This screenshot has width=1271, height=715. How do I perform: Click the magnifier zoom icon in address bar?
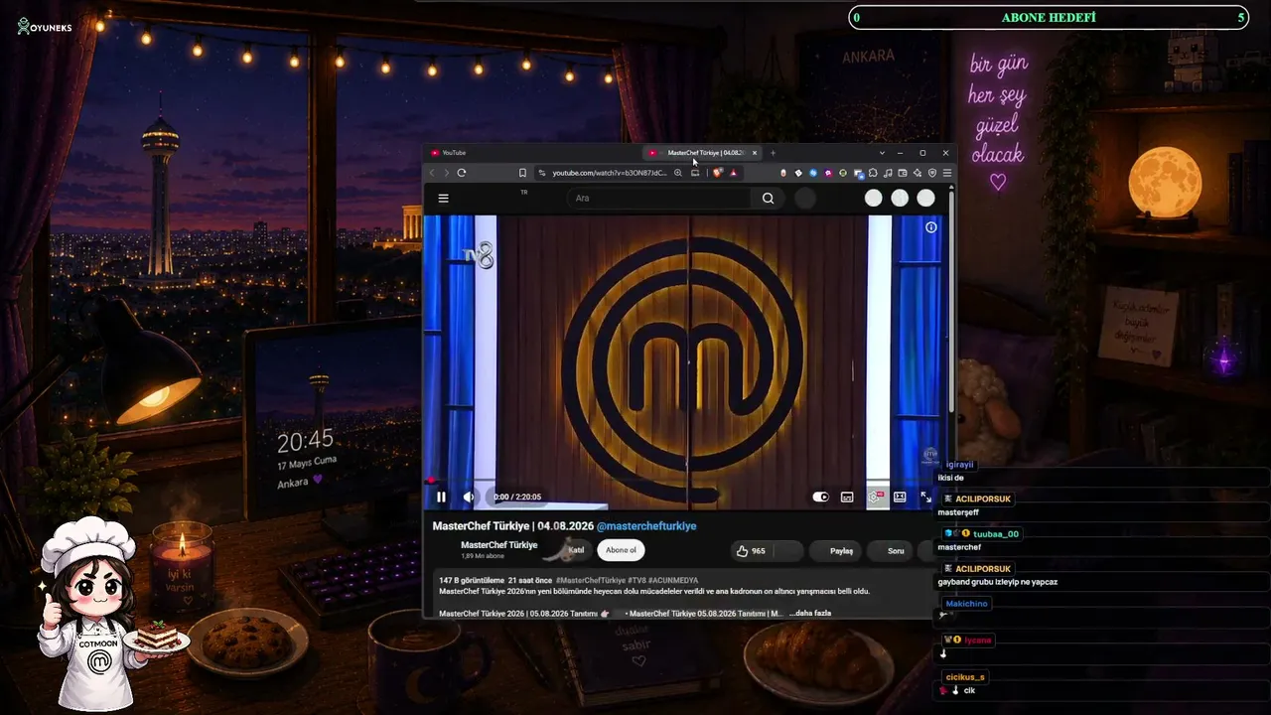pos(678,173)
